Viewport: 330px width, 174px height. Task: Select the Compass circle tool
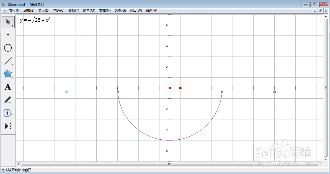point(8,48)
